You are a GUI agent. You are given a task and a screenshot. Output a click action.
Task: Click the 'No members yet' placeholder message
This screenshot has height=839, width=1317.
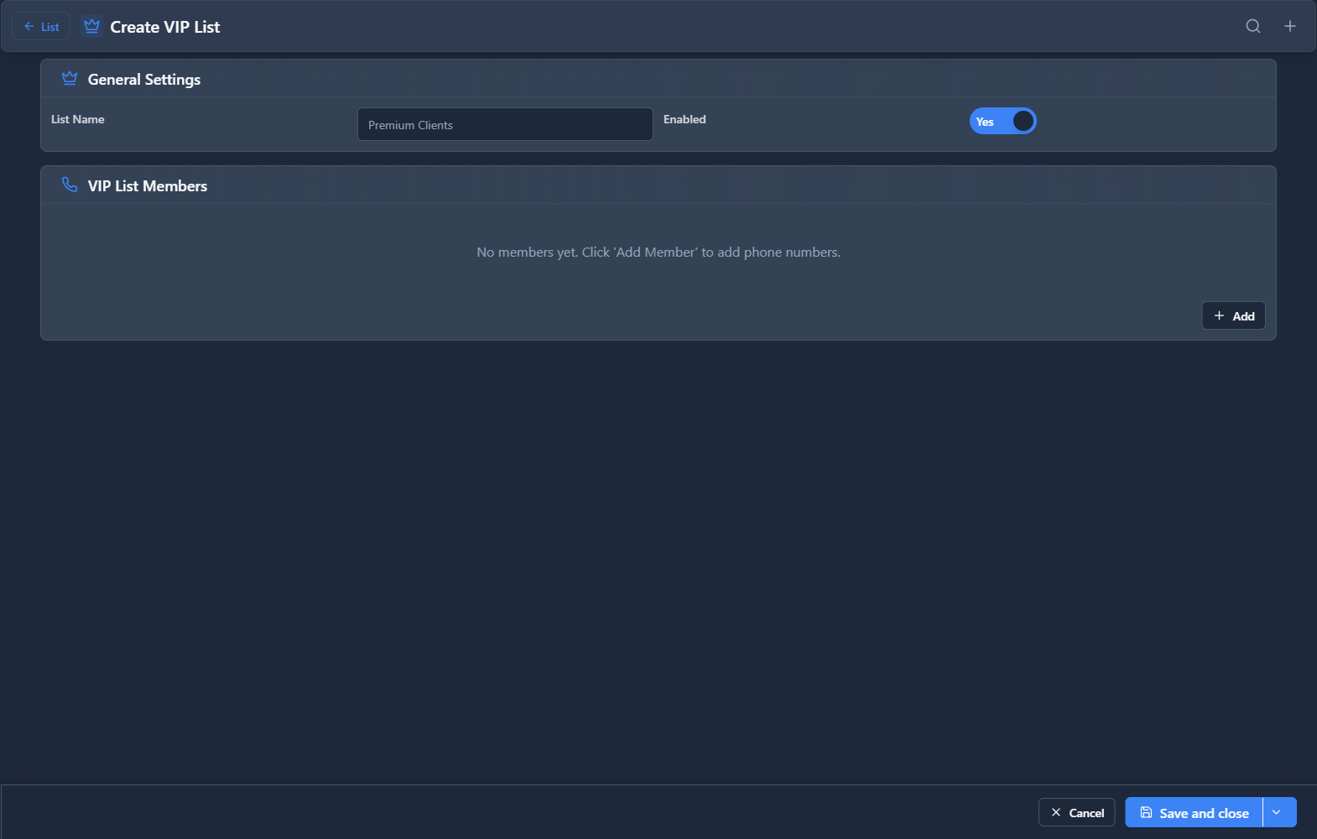pos(658,253)
